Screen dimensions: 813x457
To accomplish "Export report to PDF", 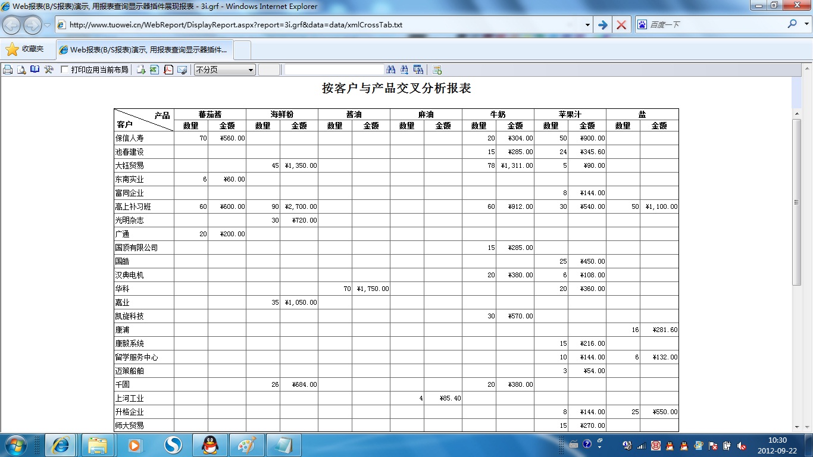I will click(x=168, y=70).
